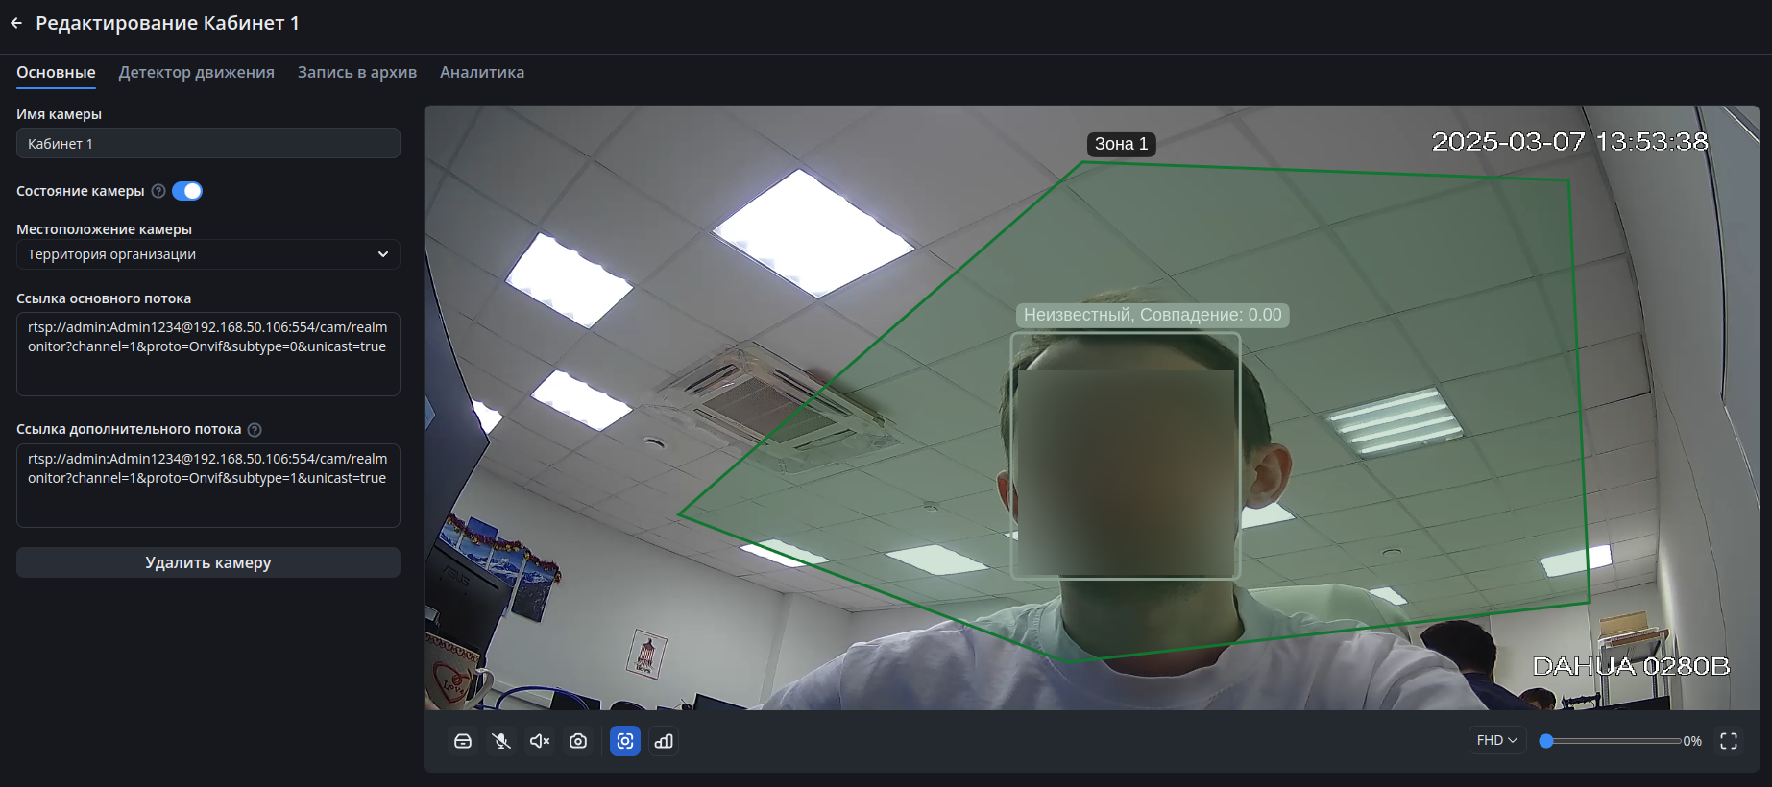Click the archive drive icon in player toolbar
The image size is (1772, 787).
463,741
